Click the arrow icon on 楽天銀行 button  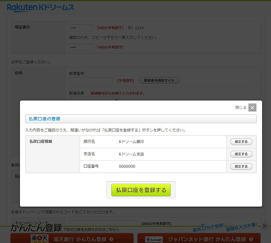(111, 239)
